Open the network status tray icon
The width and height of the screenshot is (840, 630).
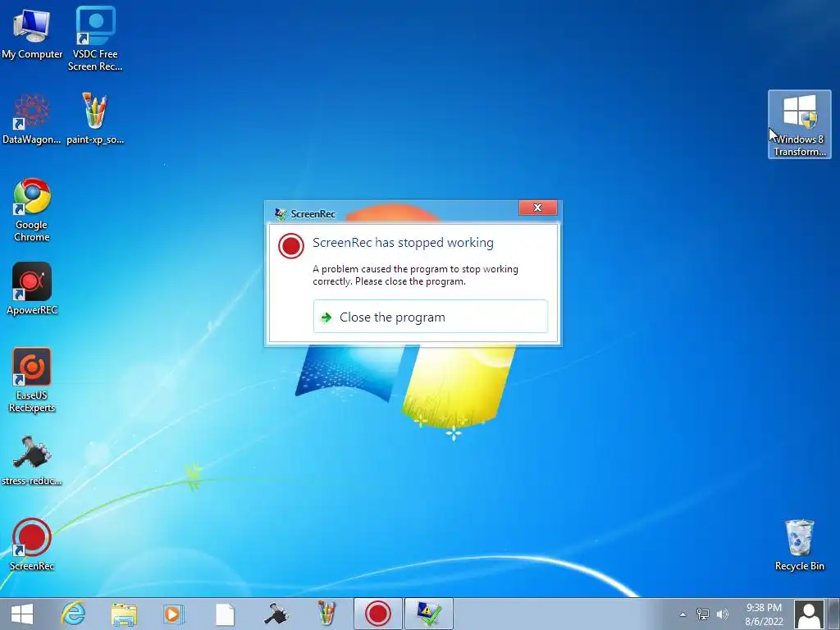[x=702, y=614]
